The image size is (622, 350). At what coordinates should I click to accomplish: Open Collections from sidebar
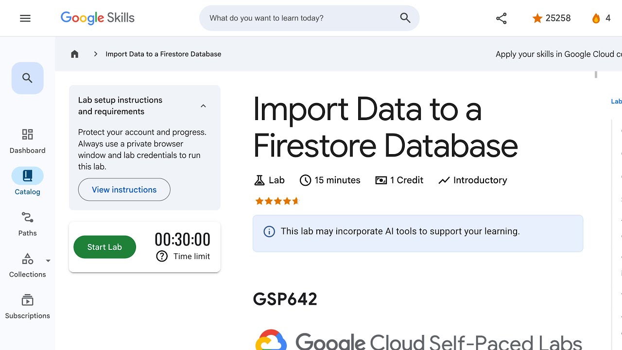[x=28, y=265]
